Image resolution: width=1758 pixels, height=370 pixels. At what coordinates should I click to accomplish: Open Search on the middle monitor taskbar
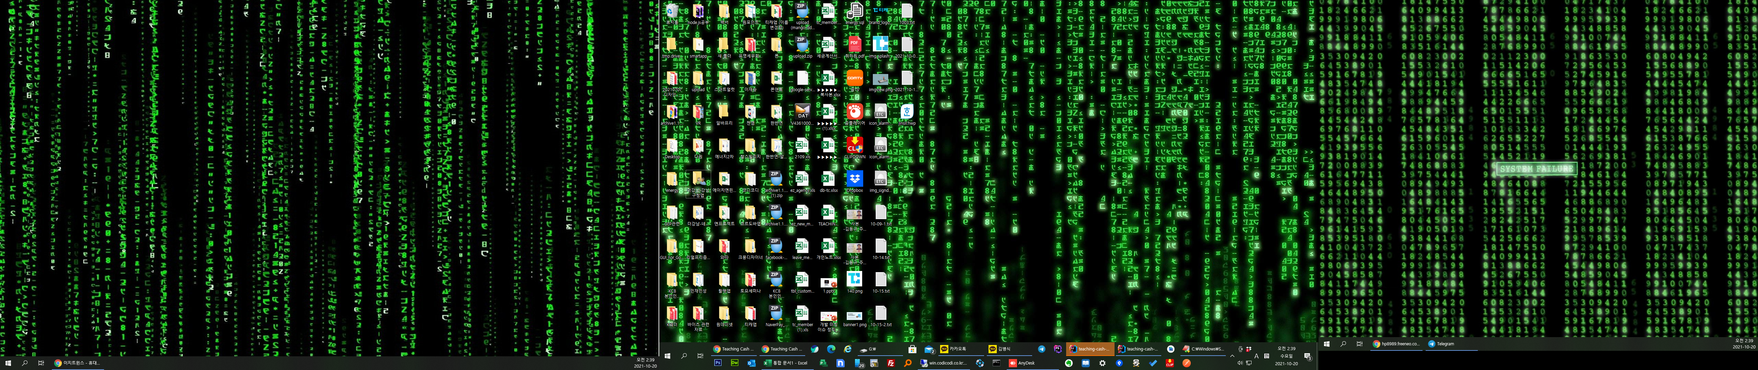point(684,356)
